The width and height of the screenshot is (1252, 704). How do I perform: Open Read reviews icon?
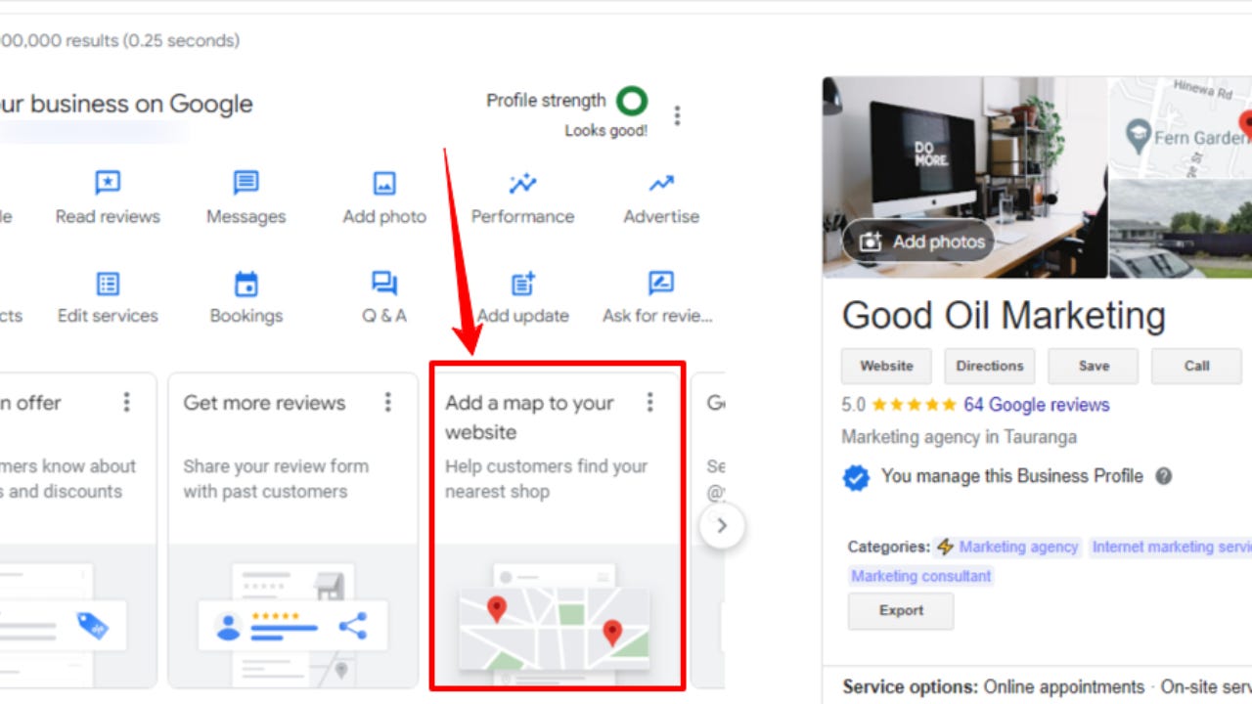(x=108, y=183)
